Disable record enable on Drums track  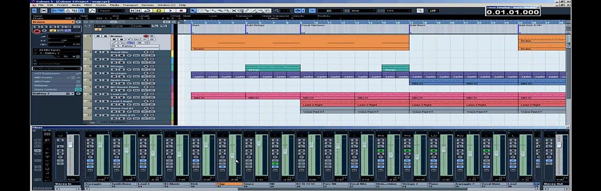pyautogui.click(x=146, y=36)
